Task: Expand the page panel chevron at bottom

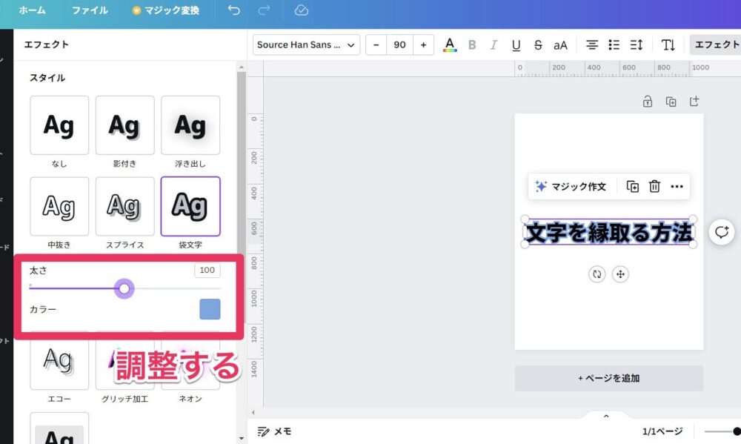Action: coord(606,417)
